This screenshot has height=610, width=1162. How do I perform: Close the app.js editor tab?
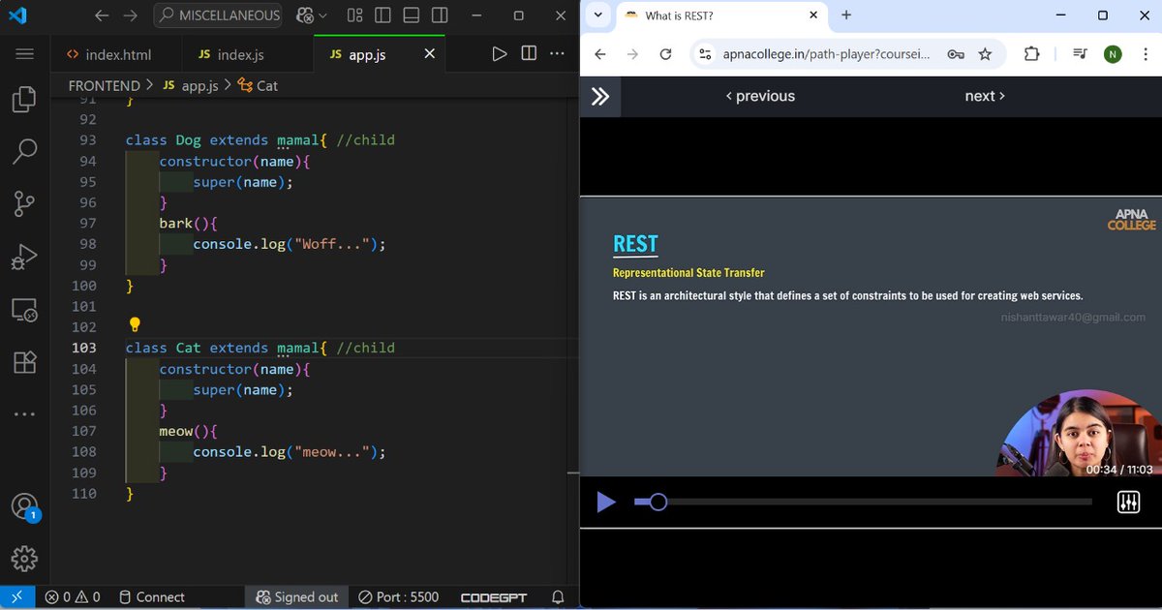(x=429, y=54)
